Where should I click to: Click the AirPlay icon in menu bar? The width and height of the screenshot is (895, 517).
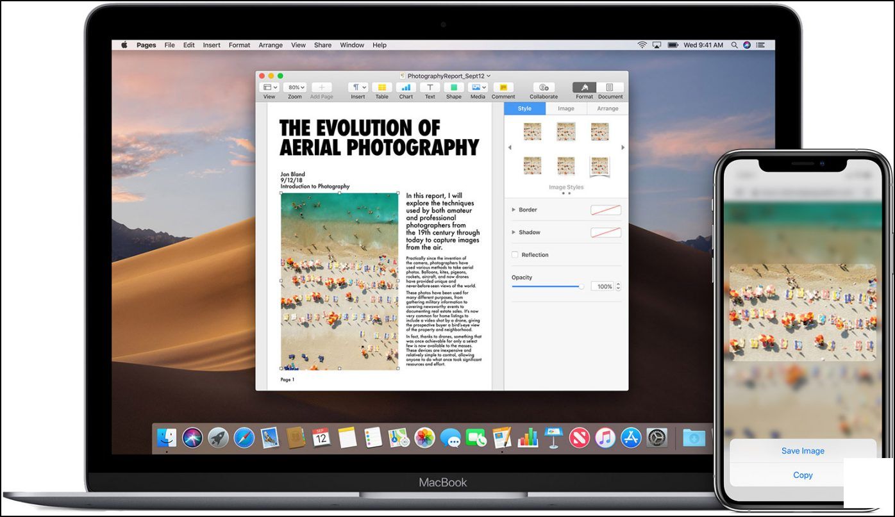pos(657,45)
